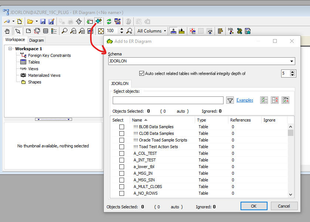The image size is (310, 222).
Task: Click the fit-to-window arrows icon
Action: pos(101,31)
